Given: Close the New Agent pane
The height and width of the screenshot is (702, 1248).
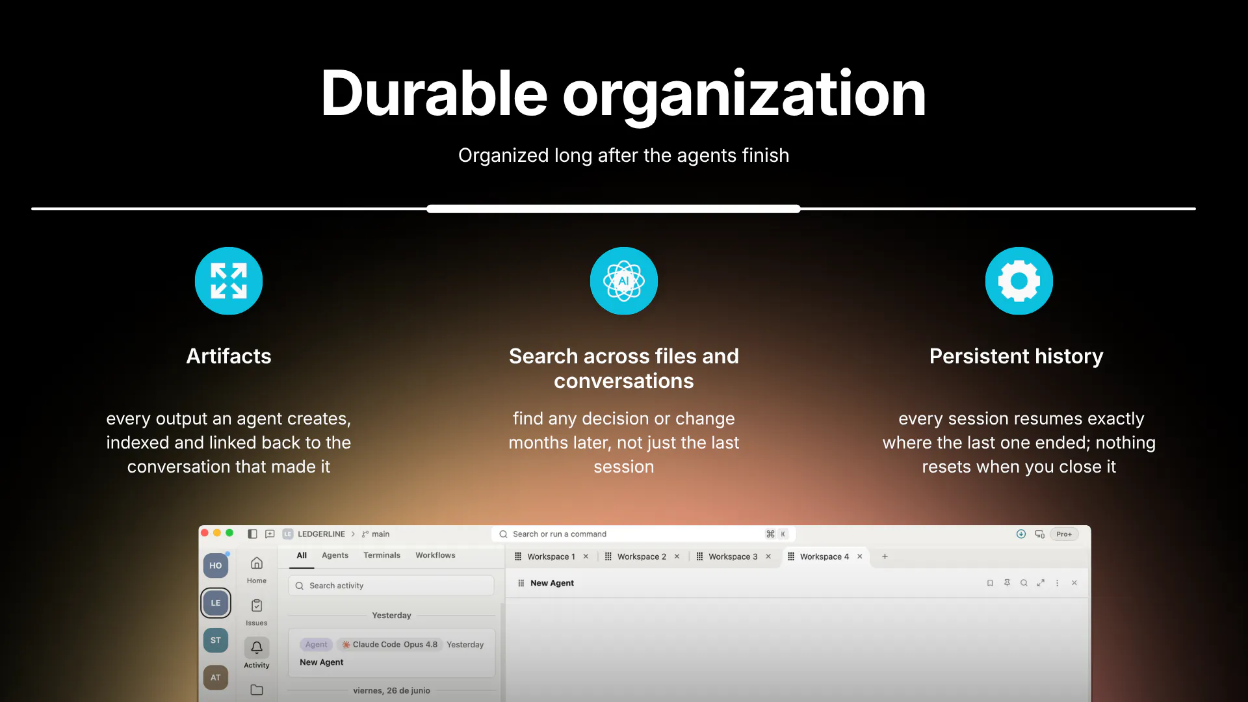Looking at the screenshot, I should [1074, 583].
